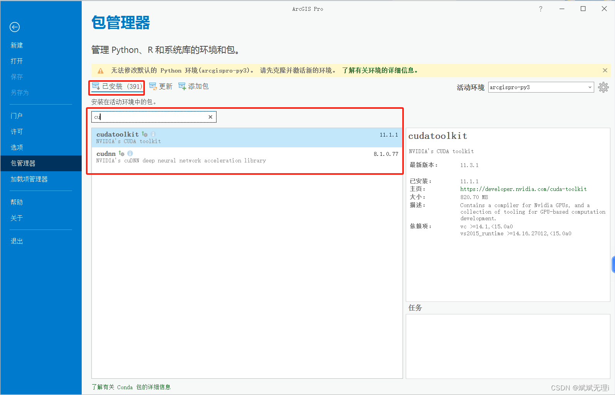The image size is (615, 395).
Task: Dismiss the yellow warning banner
Action: coord(605,70)
